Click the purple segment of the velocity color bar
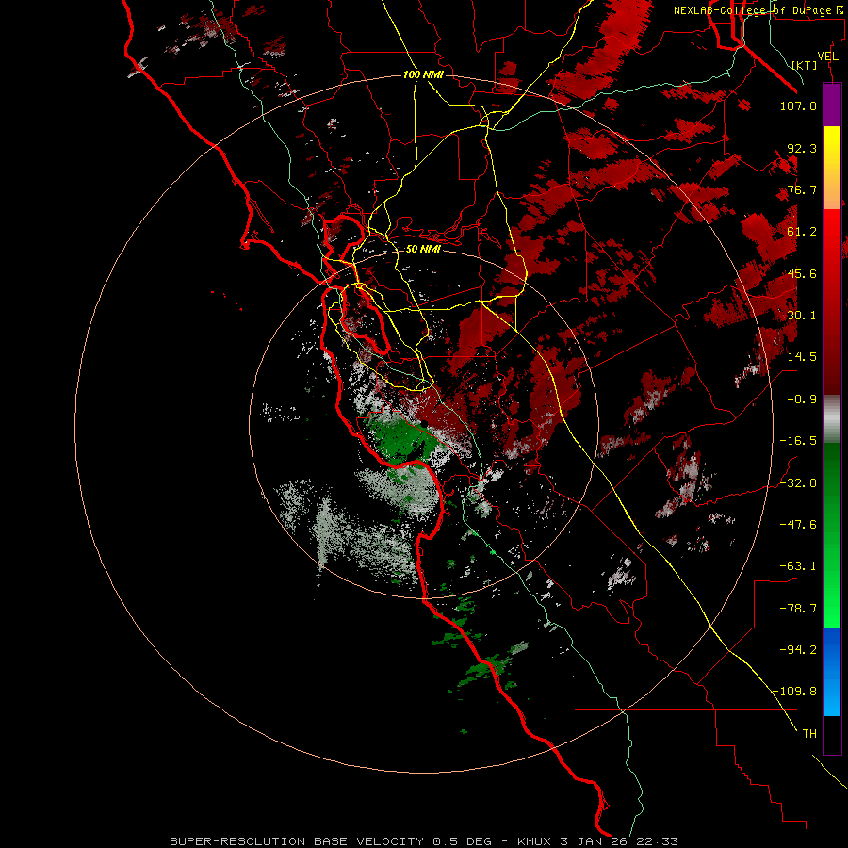The image size is (848, 848). (832, 105)
